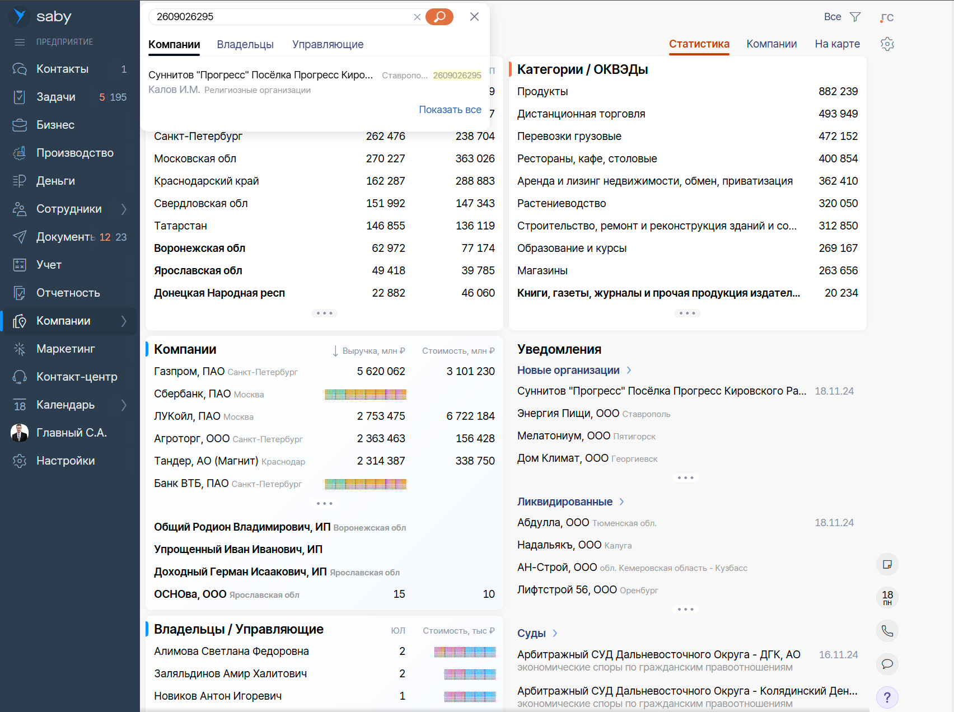
Task: Open the chat bubble icon on the right
Action: pyautogui.click(x=887, y=664)
